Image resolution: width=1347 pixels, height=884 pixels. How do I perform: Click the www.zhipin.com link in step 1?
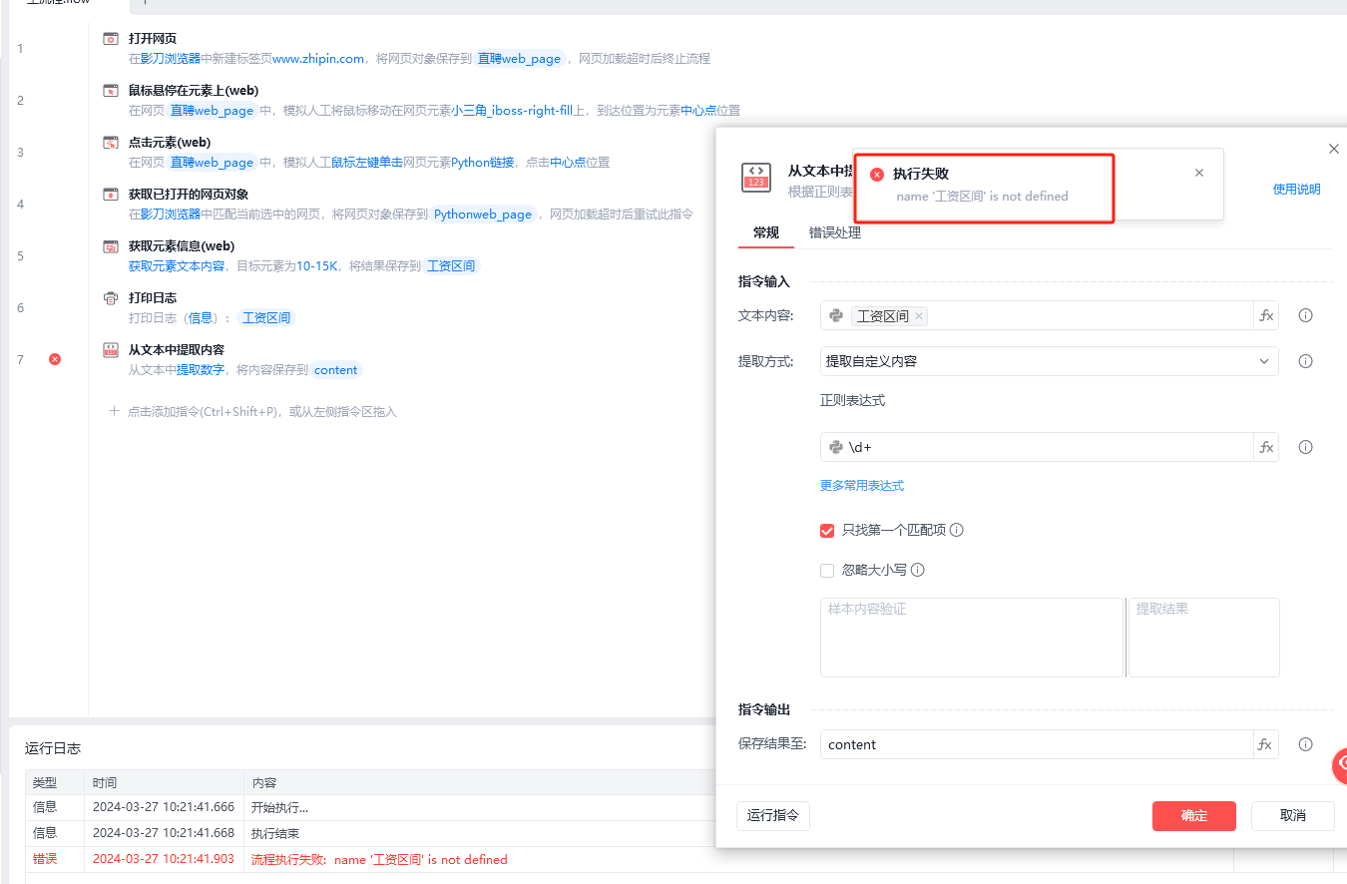click(318, 59)
